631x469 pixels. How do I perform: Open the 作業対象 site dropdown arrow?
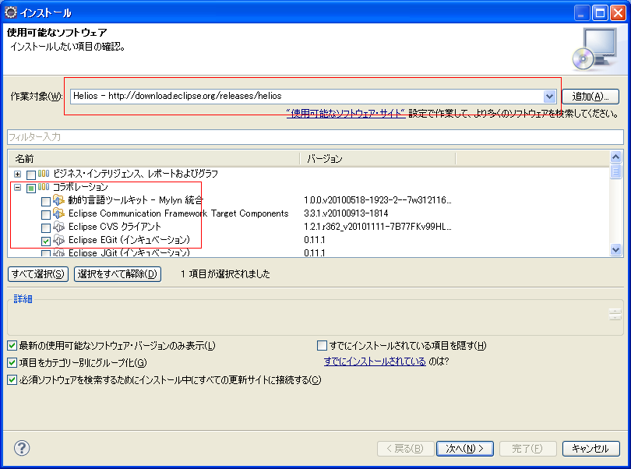coord(549,97)
